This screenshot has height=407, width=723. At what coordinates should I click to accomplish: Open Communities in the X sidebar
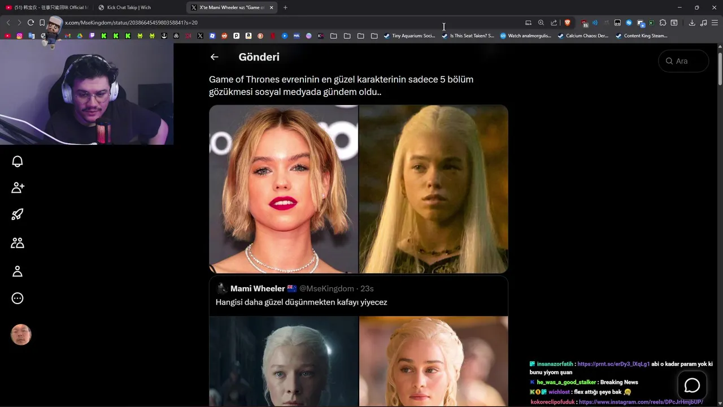coord(18,243)
